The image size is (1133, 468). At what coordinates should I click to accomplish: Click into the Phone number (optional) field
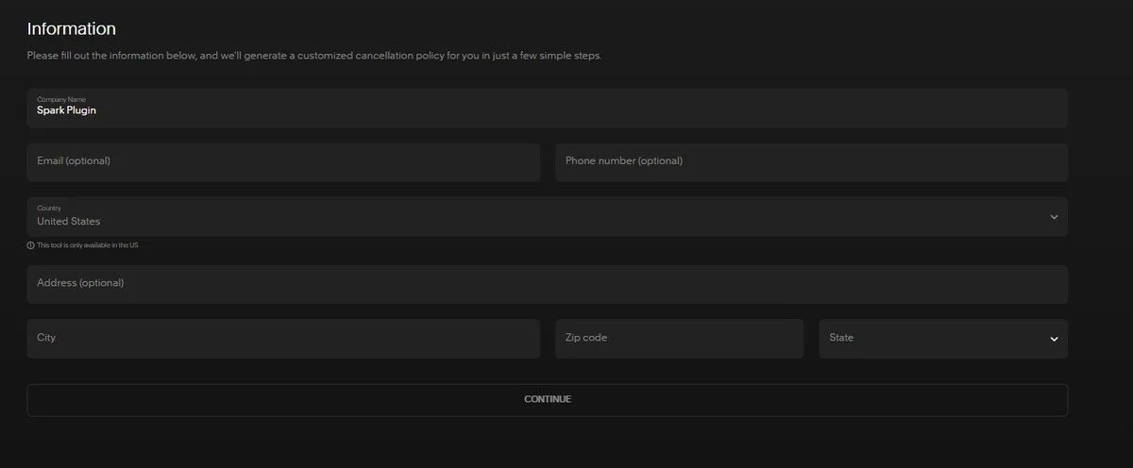811,162
